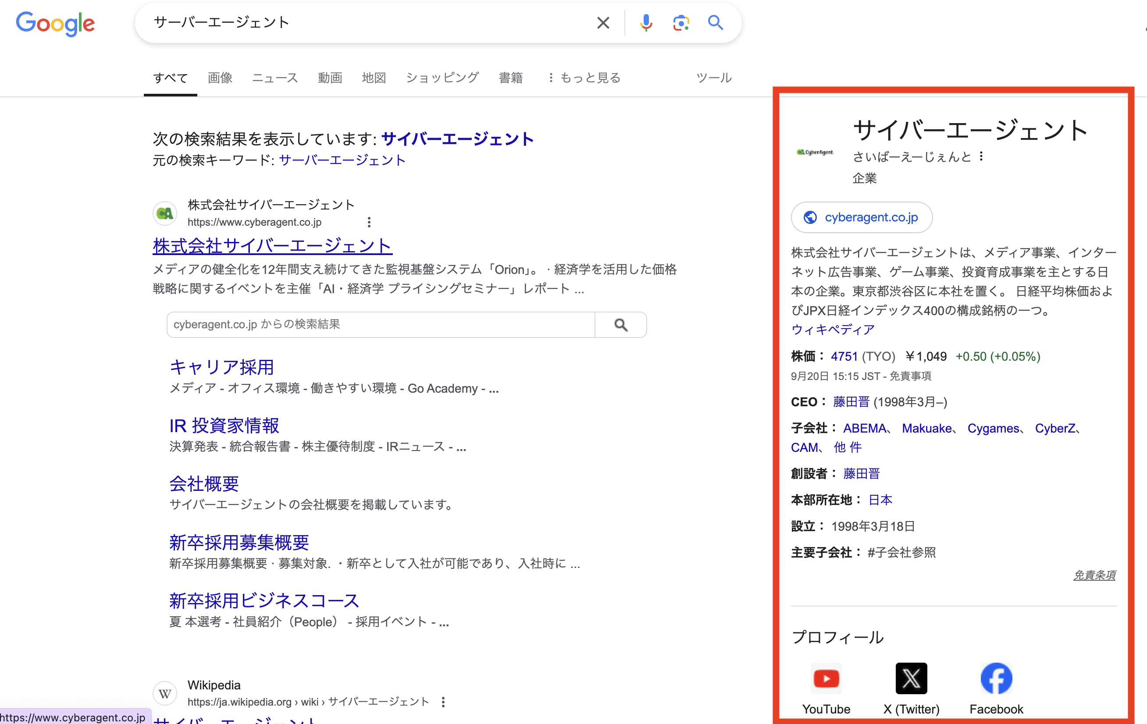Open 日本 headquarters link
The width and height of the screenshot is (1147, 724).
click(x=880, y=500)
